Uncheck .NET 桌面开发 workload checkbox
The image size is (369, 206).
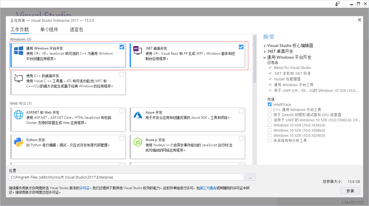[241, 47]
